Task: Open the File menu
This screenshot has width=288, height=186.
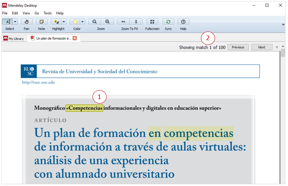Action: pos(5,13)
